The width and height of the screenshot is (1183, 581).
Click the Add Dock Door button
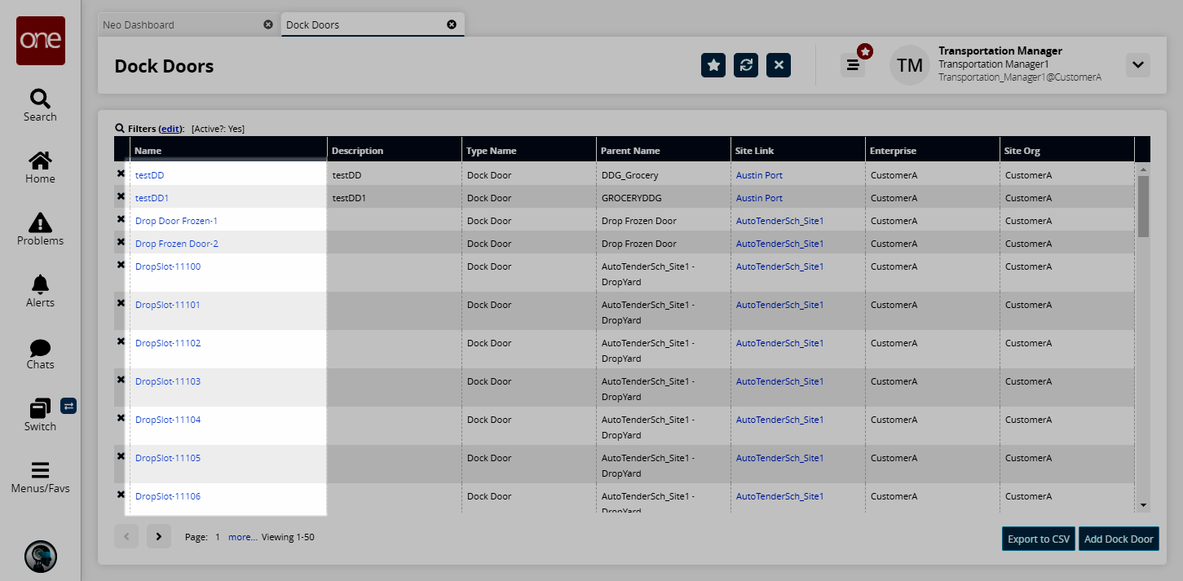[x=1119, y=539]
